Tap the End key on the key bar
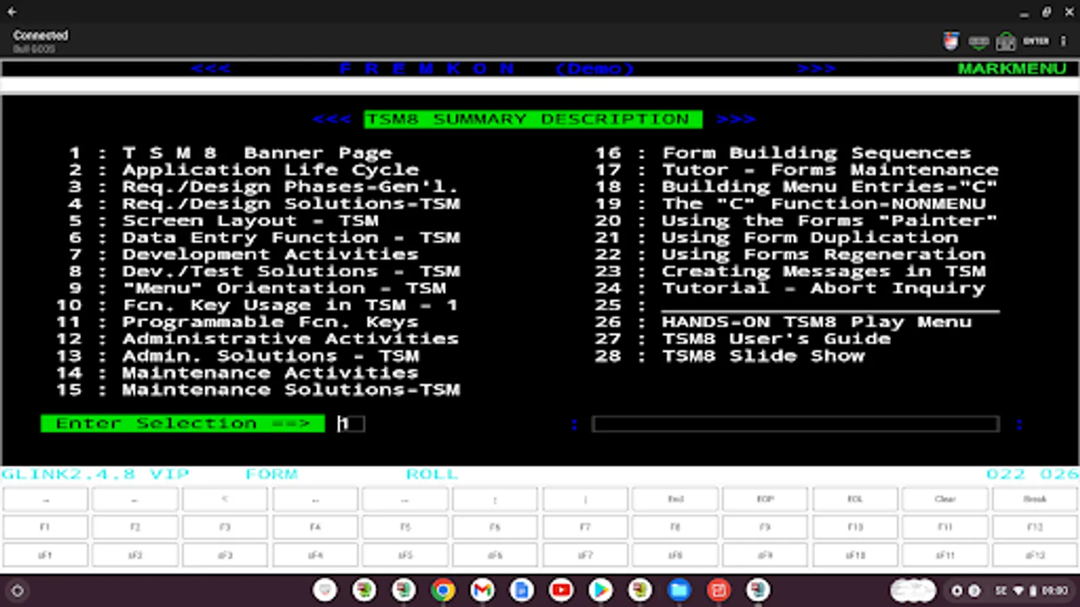 click(x=675, y=499)
